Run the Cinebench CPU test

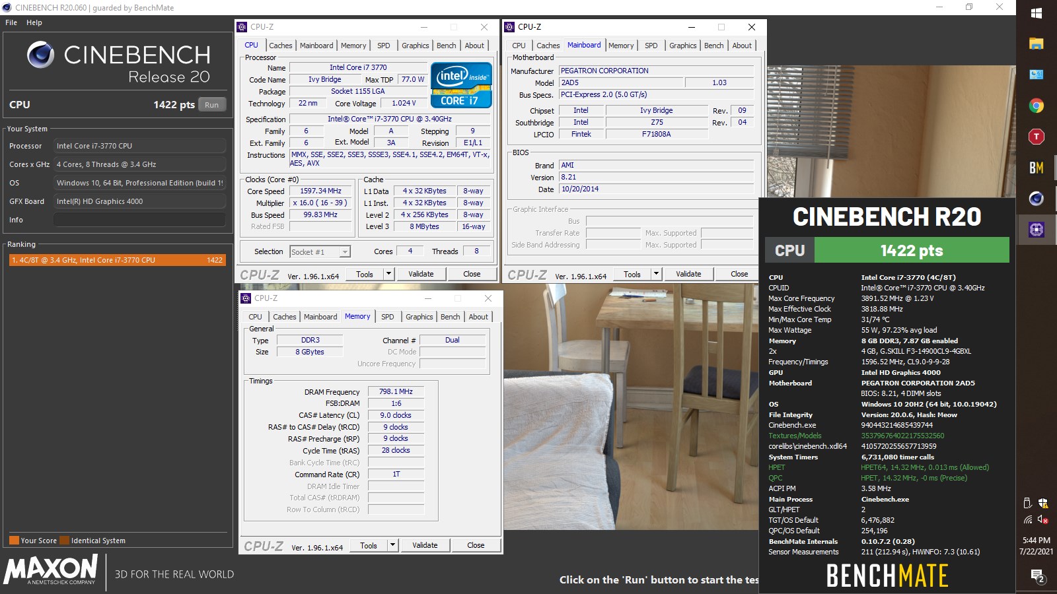pos(211,105)
